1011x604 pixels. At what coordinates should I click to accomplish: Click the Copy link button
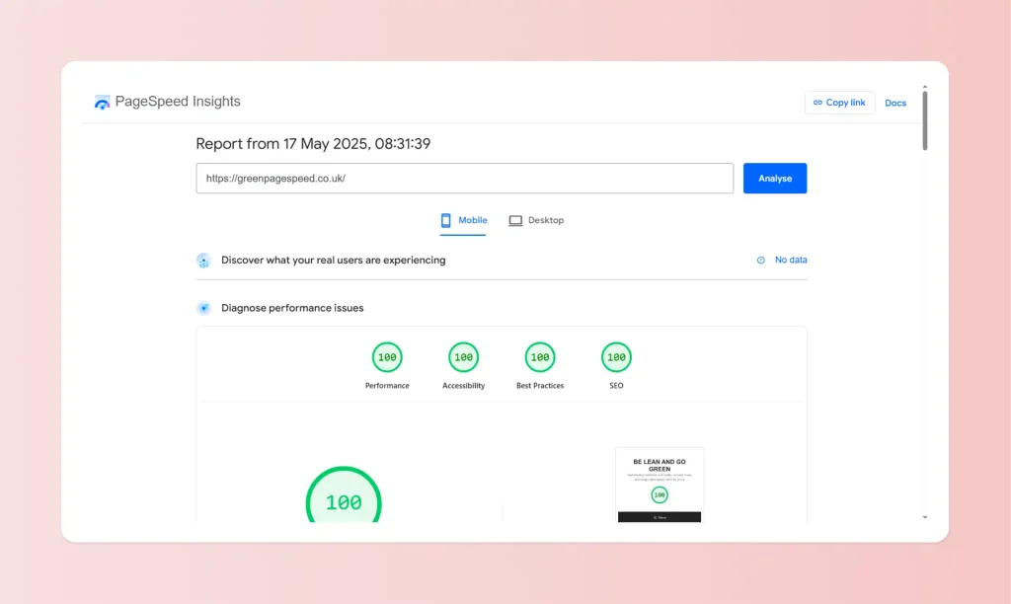coord(839,103)
